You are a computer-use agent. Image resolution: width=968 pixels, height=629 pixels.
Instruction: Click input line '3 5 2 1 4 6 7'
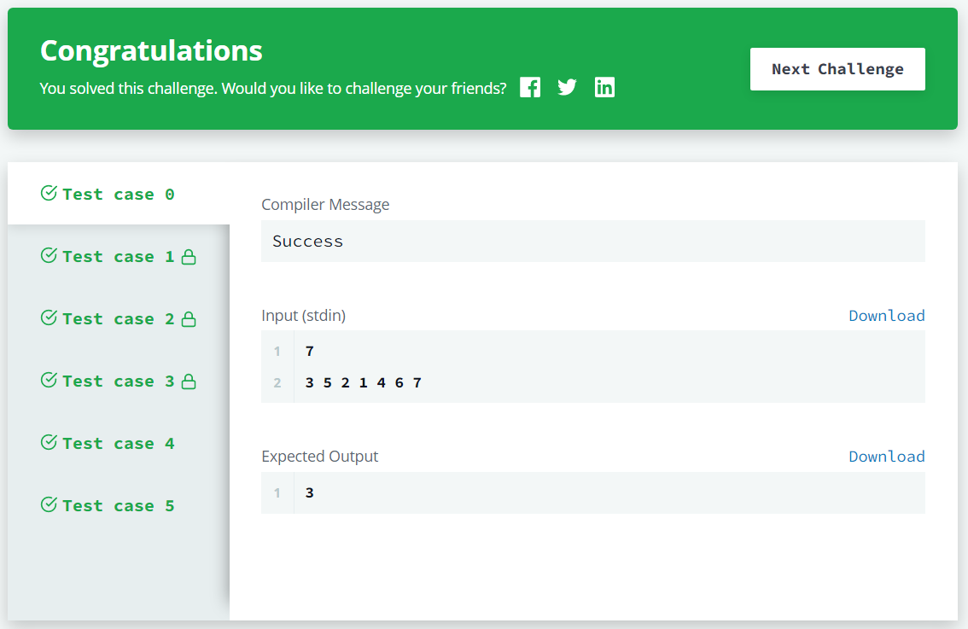(363, 382)
